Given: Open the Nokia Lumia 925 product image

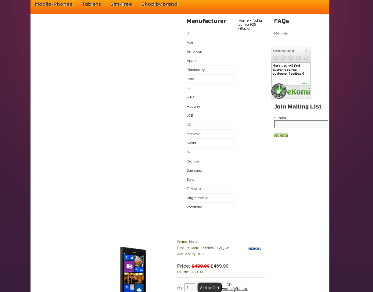Looking at the screenshot, I should tap(133, 269).
